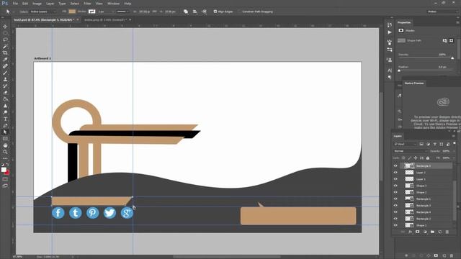Open the layer filter Kind dropdown
The width and height of the screenshot is (461, 259).
[x=406, y=144]
